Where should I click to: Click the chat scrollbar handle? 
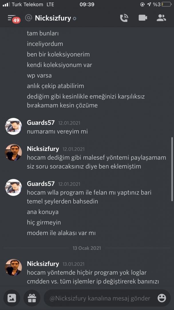tap(172, 169)
